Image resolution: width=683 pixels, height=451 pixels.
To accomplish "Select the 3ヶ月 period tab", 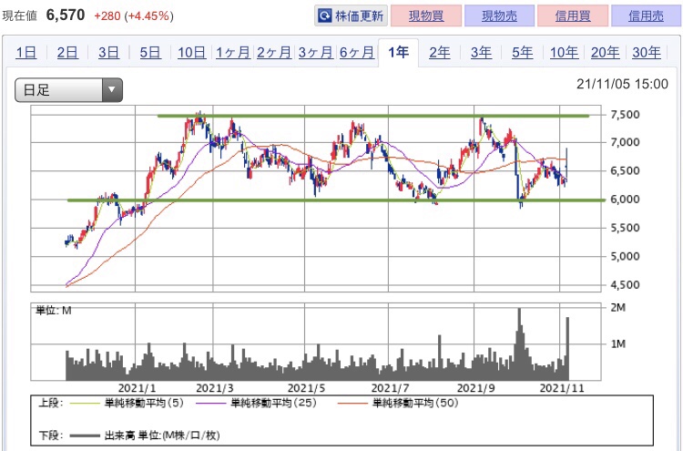I will click(x=315, y=53).
